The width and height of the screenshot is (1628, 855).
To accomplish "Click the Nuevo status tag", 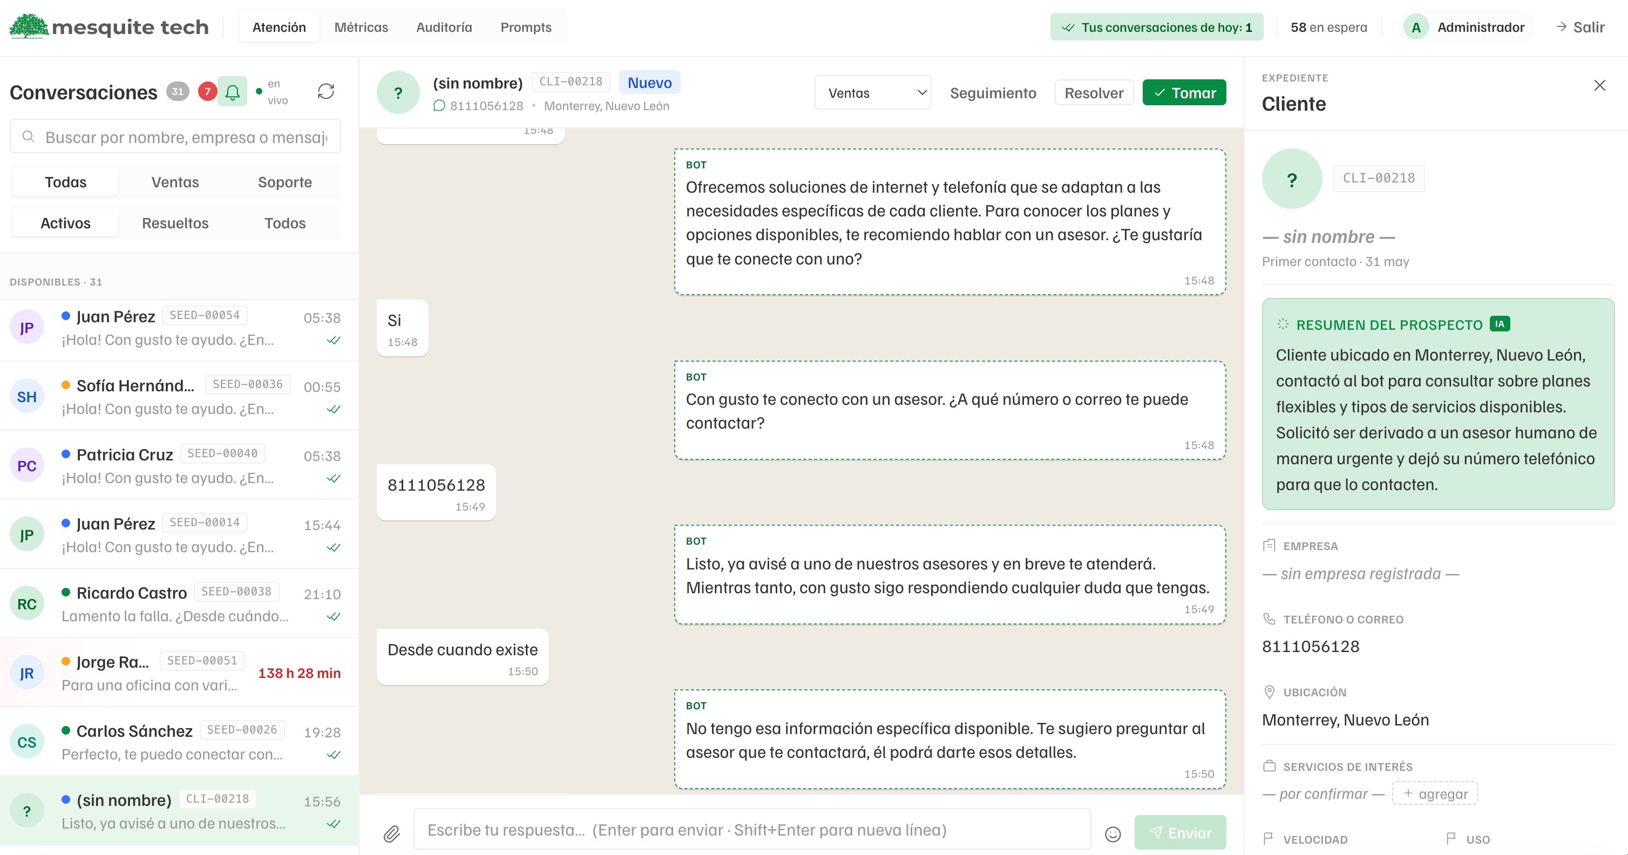I will pos(649,82).
